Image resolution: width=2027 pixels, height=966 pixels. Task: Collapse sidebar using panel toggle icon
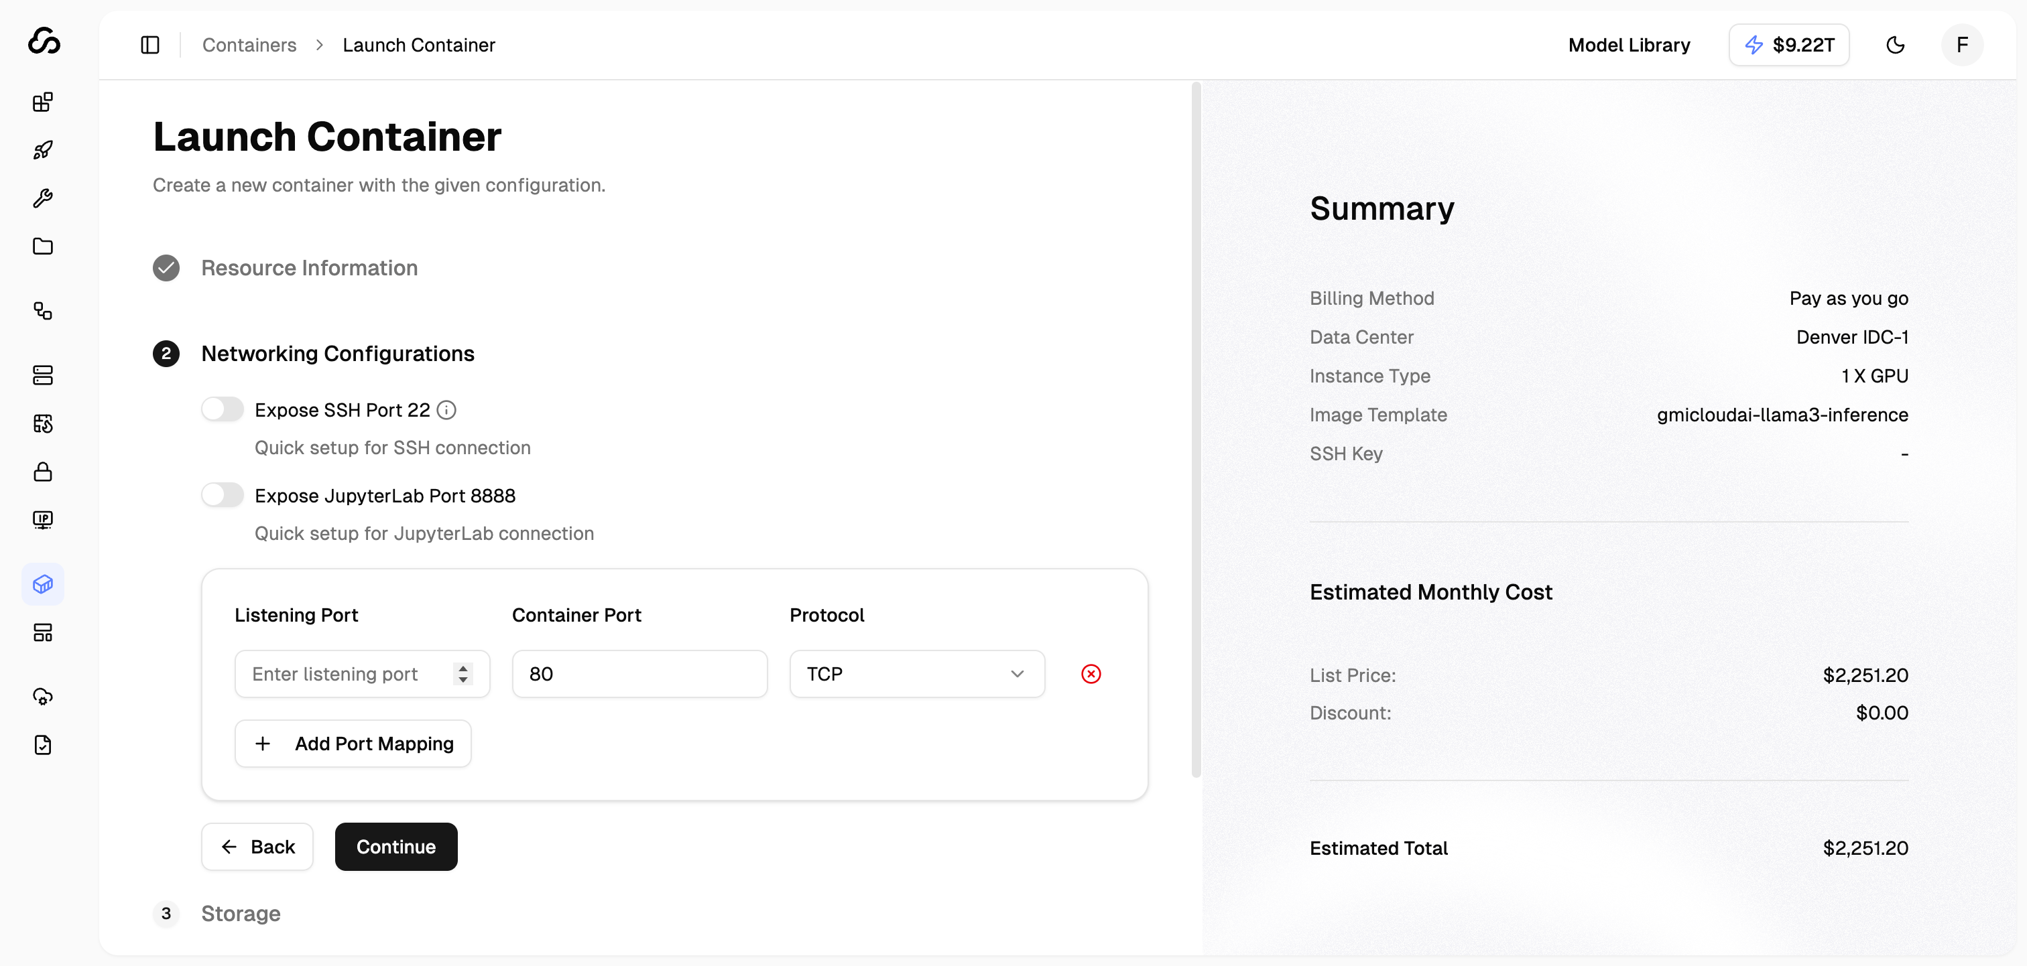pyautogui.click(x=150, y=45)
